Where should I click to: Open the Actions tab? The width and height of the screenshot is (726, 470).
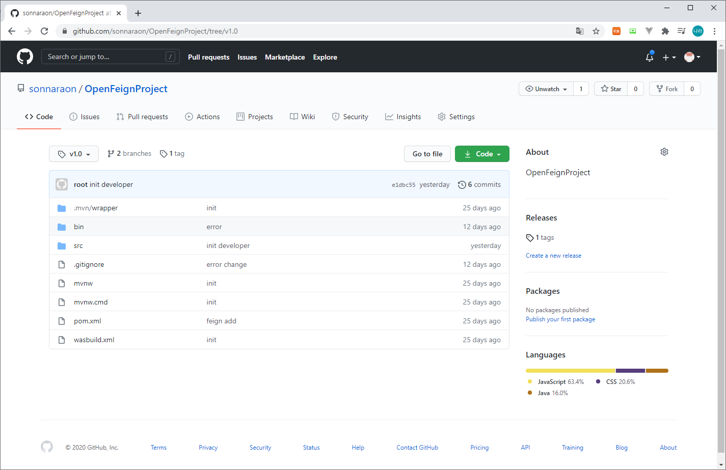click(202, 117)
